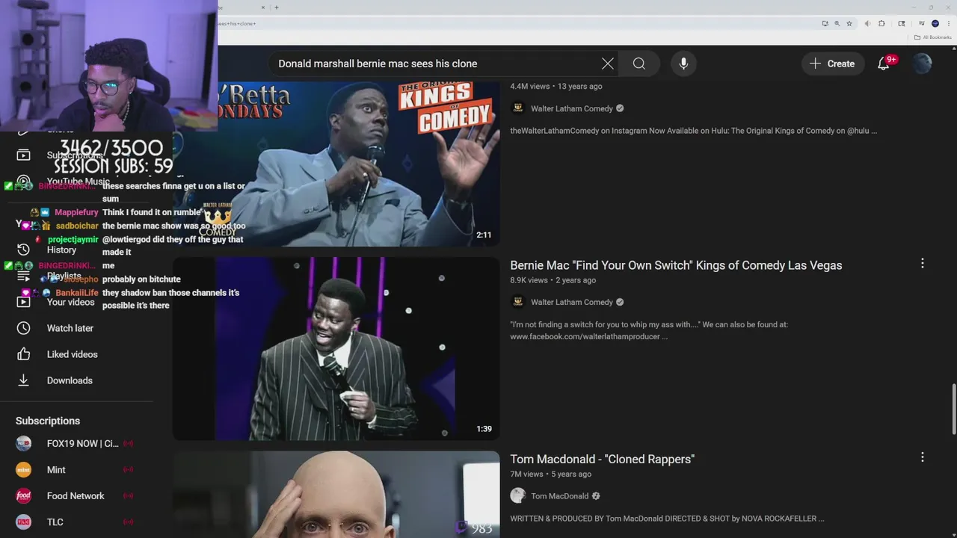Click the Liked videos thumbs-up icon
Screen dimensions: 957x538
[24, 354]
